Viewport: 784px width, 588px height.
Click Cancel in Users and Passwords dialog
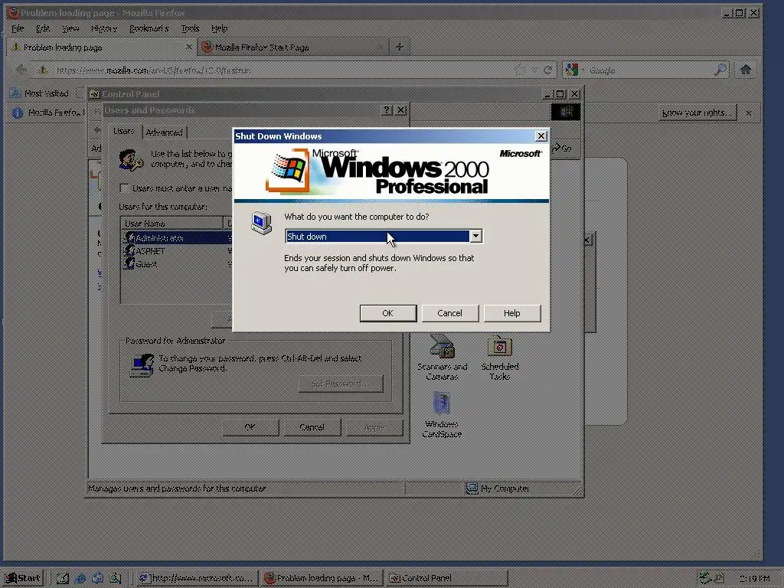(x=312, y=427)
